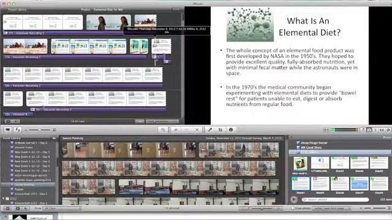Click the Project Library button
The image size is (392, 220).
pyautogui.click(x=17, y=10)
